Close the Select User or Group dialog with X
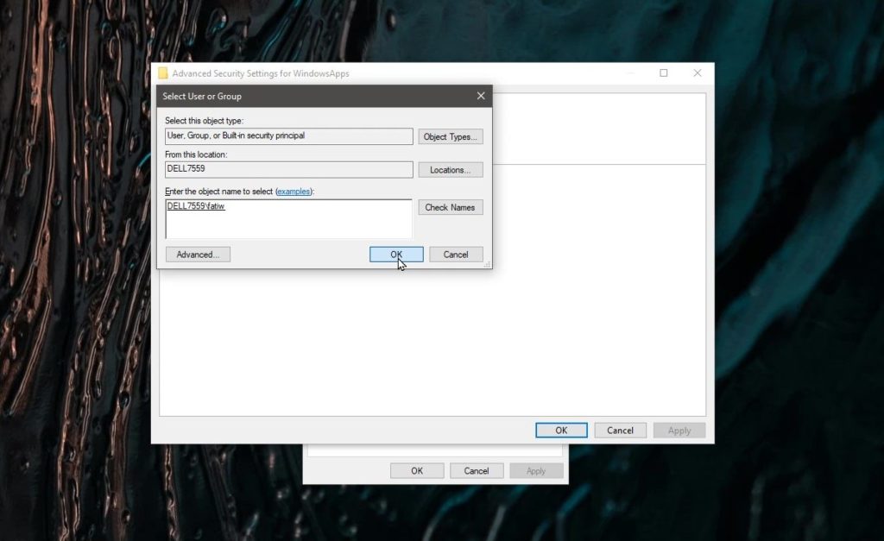884x541 pixels. (480, 96)
